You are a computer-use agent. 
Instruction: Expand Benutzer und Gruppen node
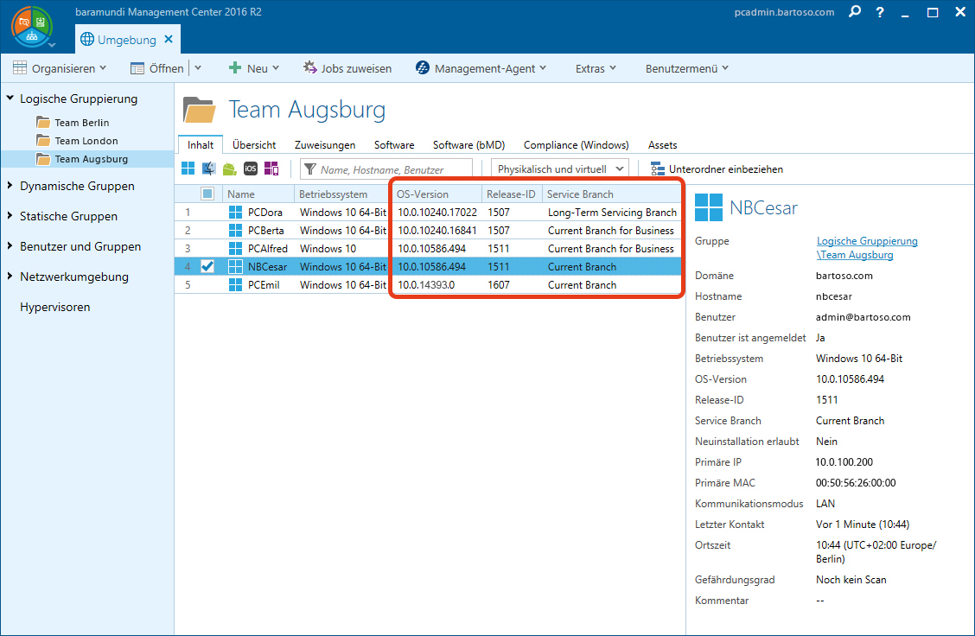tap(10, 246)
